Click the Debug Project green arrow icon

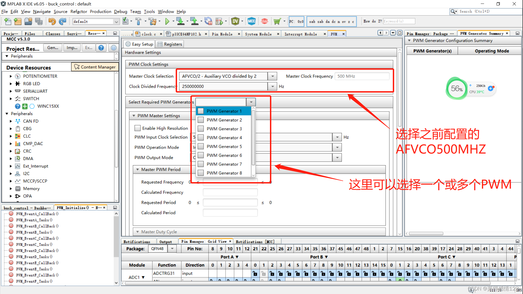click(x=168, y=21)
